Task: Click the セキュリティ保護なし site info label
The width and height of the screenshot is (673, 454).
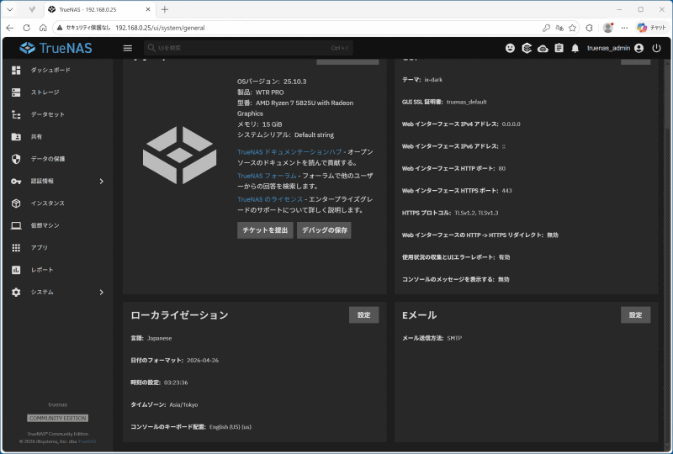Action: tap(83, 28)
